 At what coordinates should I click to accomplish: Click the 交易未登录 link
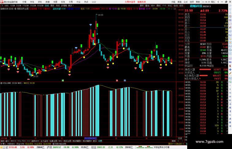(x=130, y=2)
